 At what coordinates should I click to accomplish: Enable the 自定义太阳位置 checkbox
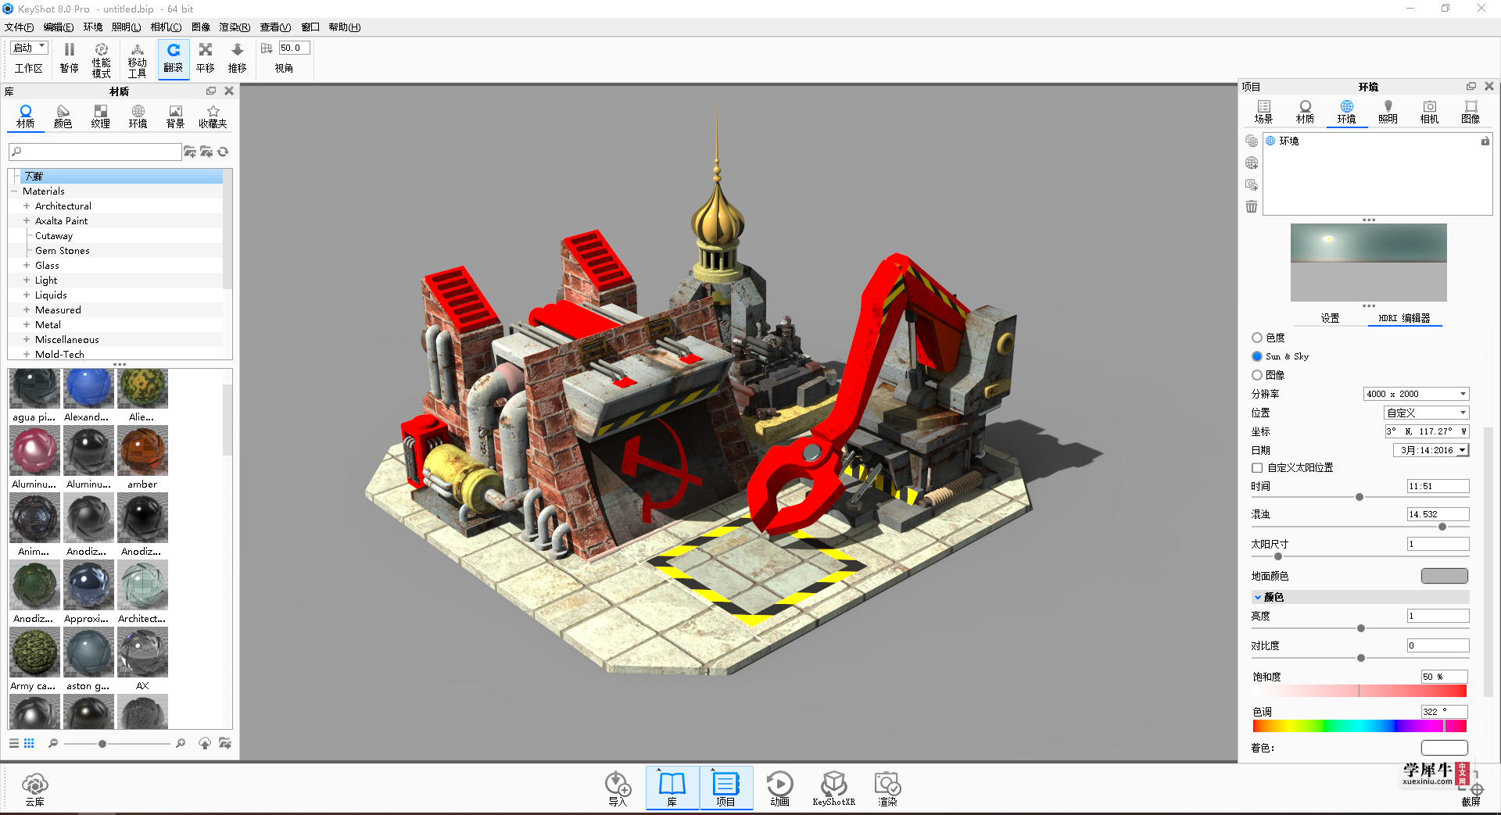[x=1257, y=467]
